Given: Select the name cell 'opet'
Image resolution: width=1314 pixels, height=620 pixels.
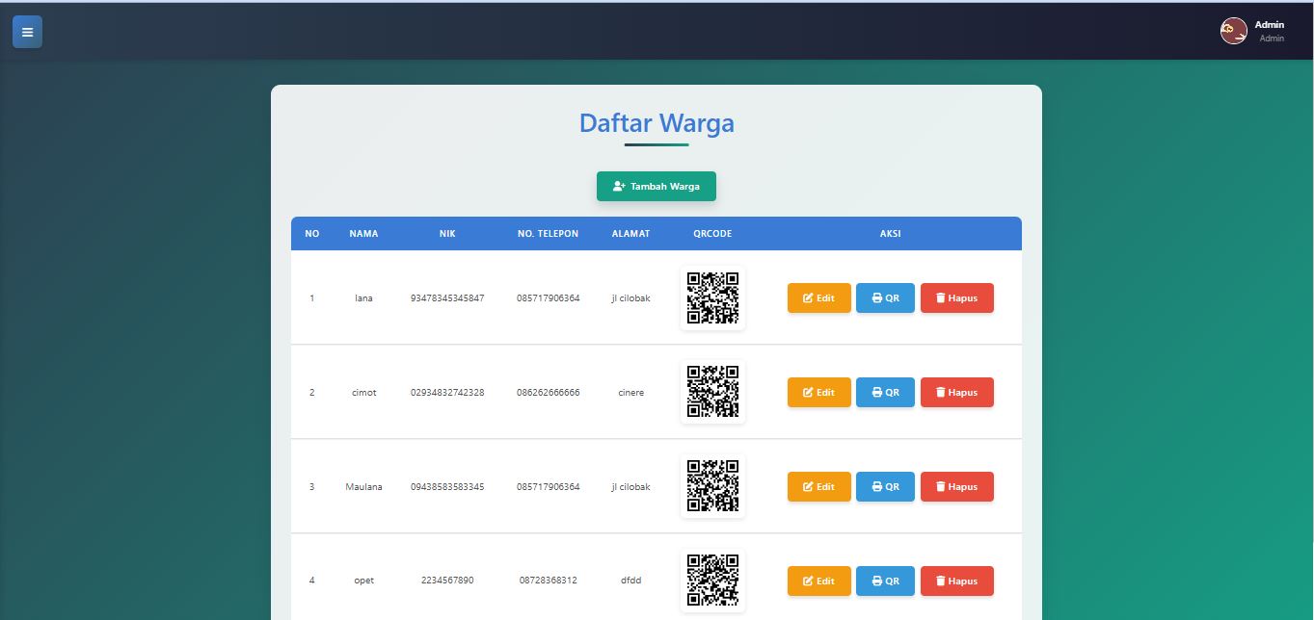Looking at the screenshot, I should click(x=363, y=581).
